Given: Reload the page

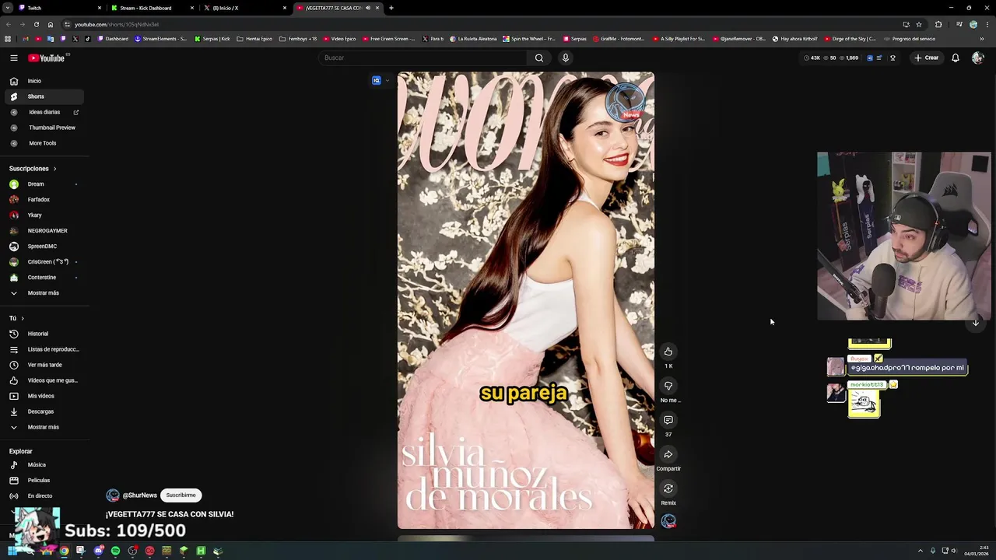Looking at the screenshot, I should point(36,24).
